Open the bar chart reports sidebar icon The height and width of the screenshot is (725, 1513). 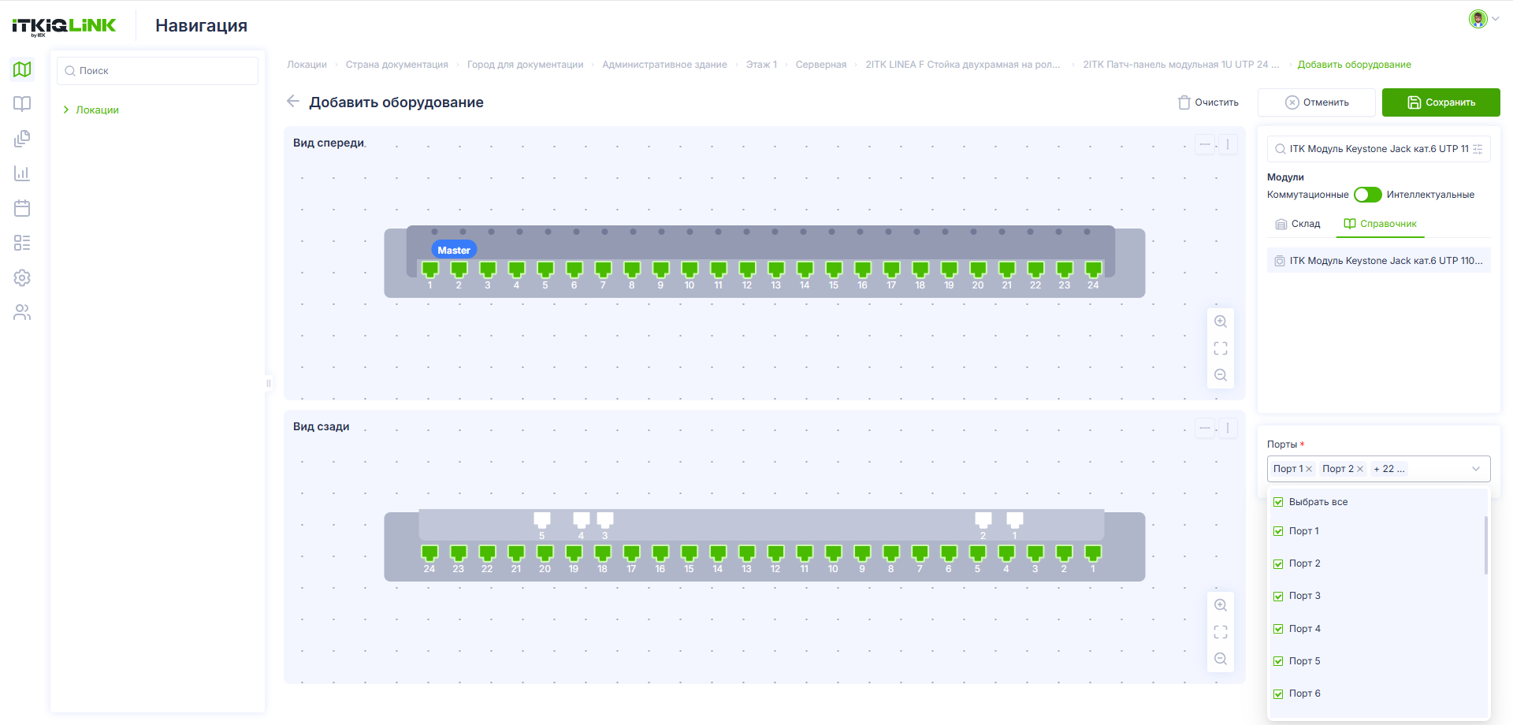(x=22, y=173)
